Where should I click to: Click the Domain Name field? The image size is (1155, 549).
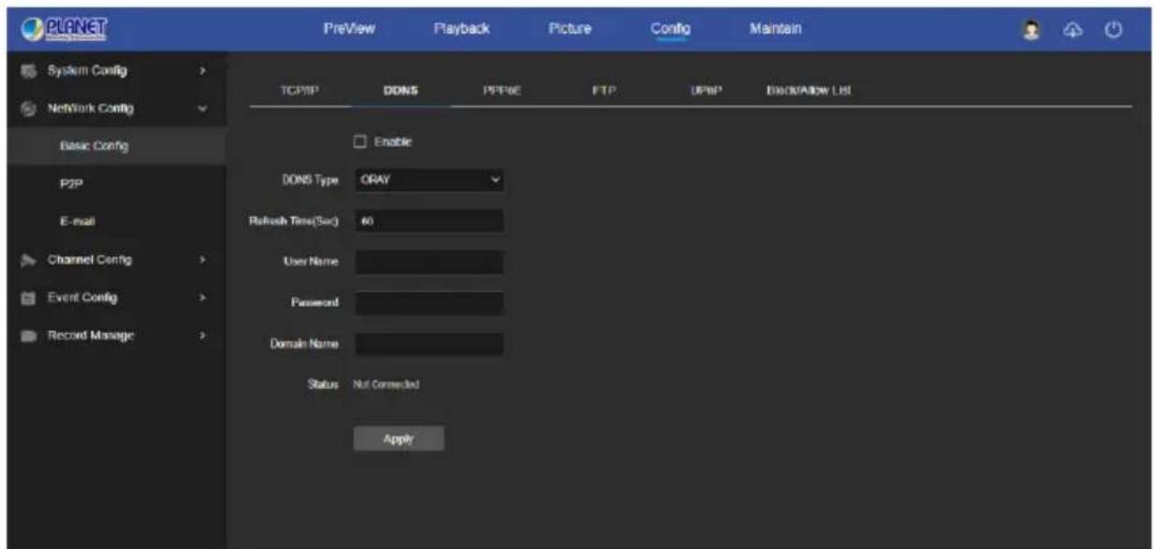(429, 344)
